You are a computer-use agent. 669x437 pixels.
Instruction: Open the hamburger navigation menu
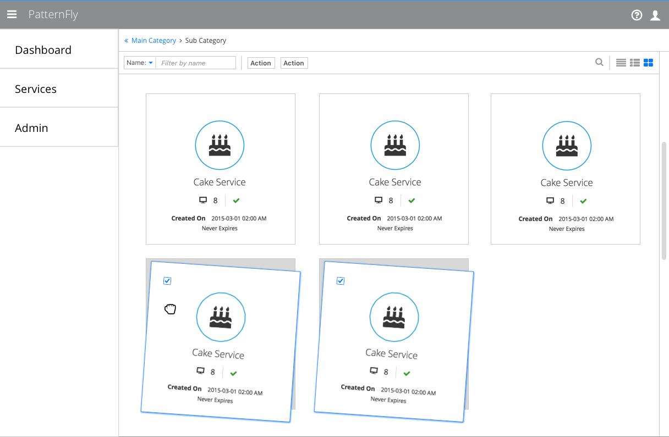[12, 15]
